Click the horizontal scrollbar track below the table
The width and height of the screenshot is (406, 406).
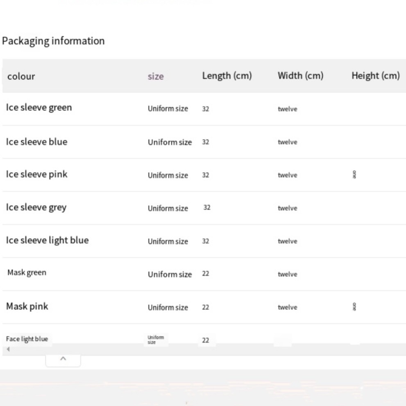205,349
